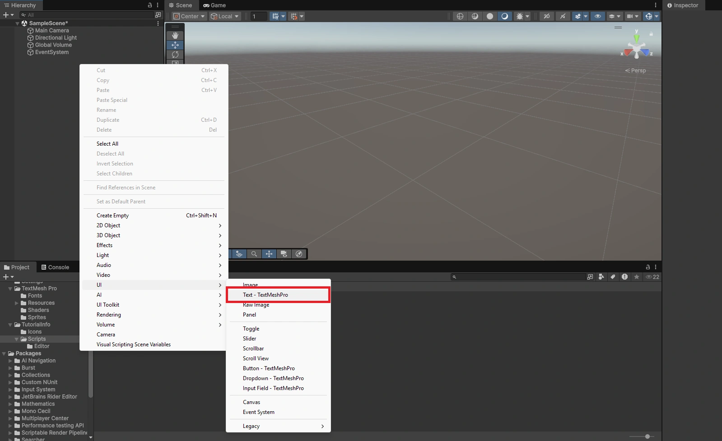Open favorites star in Project panel
The image size is (722, 441).
point(637,277)
